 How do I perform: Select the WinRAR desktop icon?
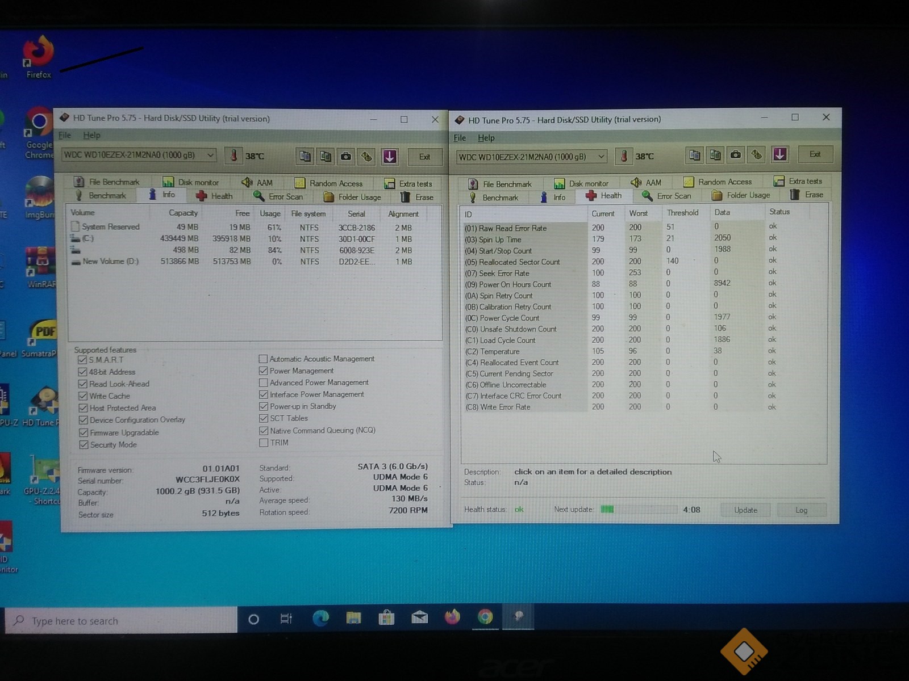[x=40, y=267]
